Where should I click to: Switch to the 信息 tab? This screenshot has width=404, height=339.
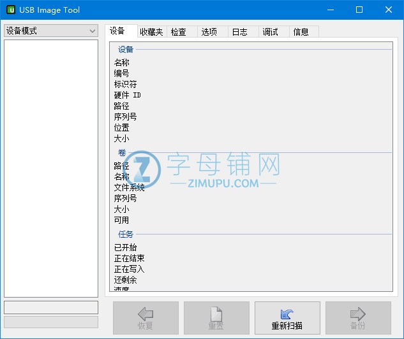[x=304, y=32]
